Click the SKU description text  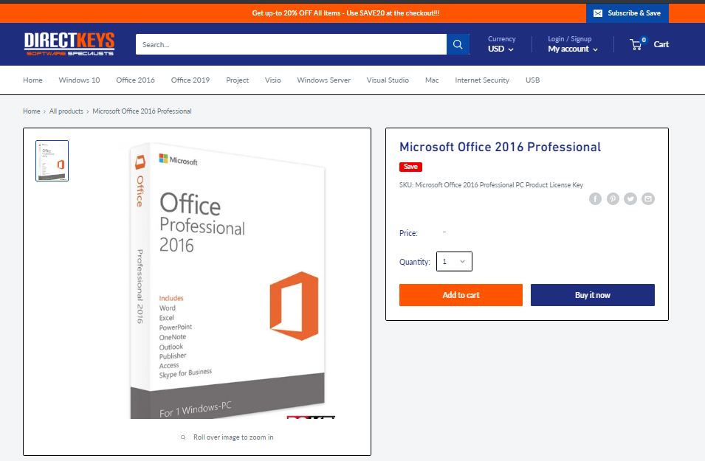491,184
